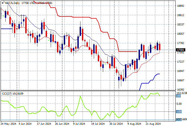187x127 pixels.
Task: Click the current price tag 17581
Action: click(180, 50)
